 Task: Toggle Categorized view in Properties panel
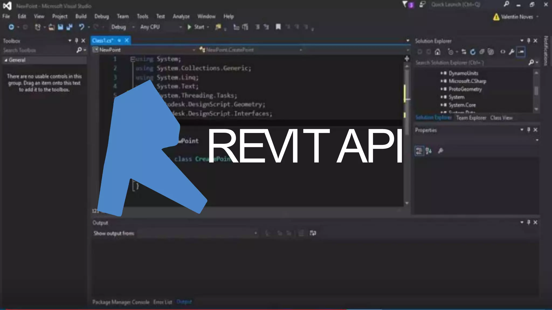(x=419, y=151)
